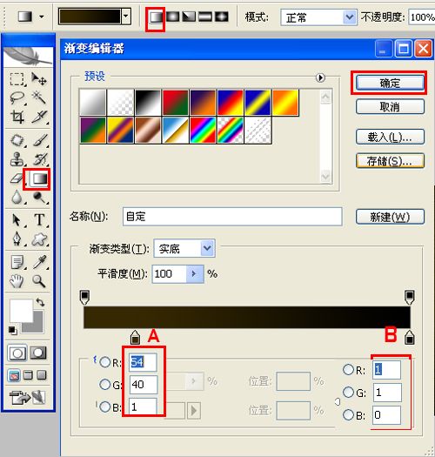The height and width of the screenshot is (457, 435).
Task: Open gradient picker dropdown arrow
Action: [126, 17]
